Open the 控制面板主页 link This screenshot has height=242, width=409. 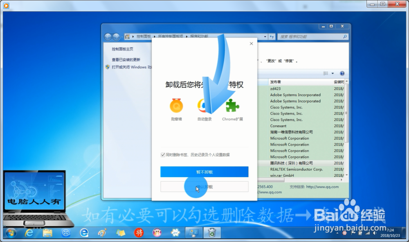pos(122,49)
